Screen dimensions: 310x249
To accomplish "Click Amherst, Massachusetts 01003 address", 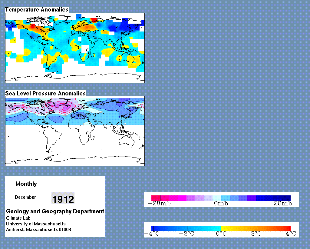I will [x=38, y=230].
